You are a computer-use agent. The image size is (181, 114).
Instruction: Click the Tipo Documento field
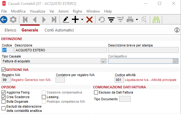coord(125,99)
